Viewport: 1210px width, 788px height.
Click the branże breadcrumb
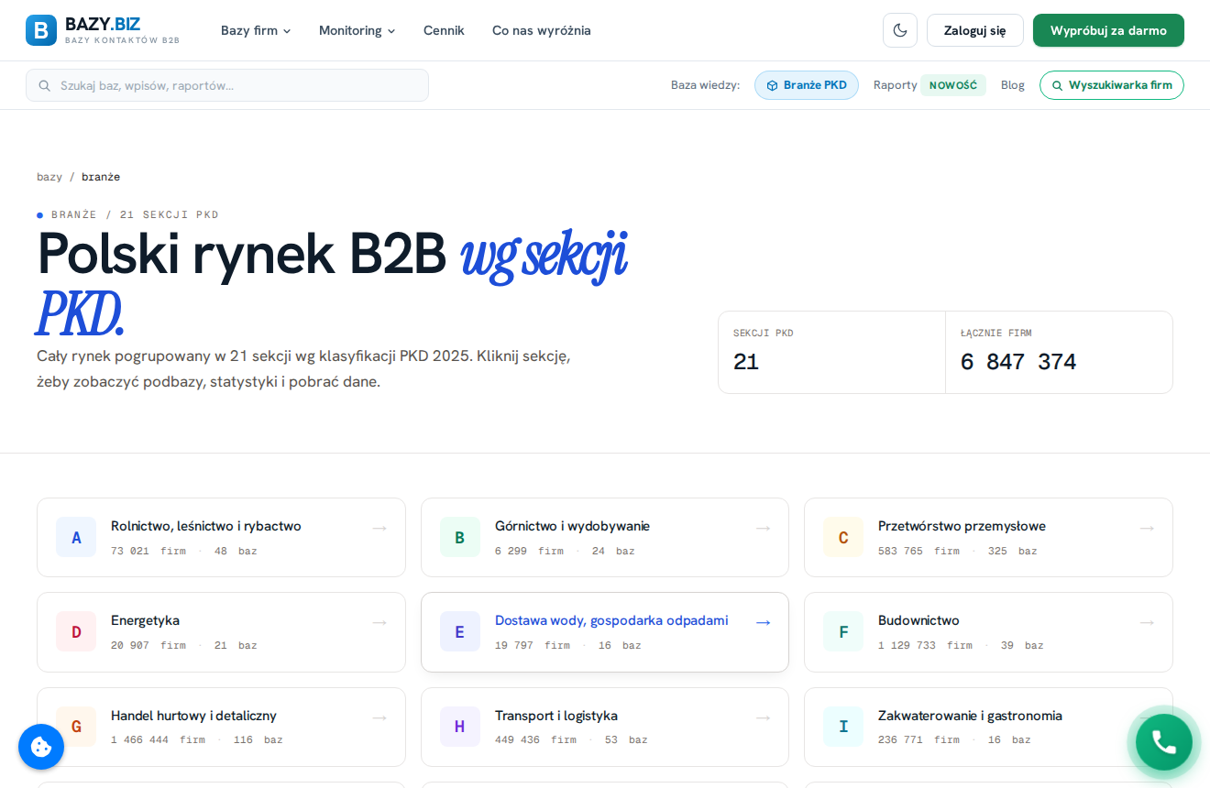tap(101, 177)
